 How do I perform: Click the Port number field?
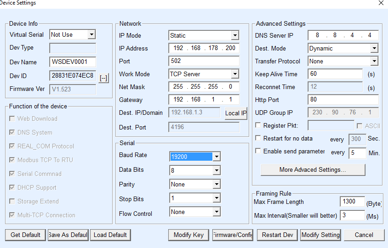point(204,61)
